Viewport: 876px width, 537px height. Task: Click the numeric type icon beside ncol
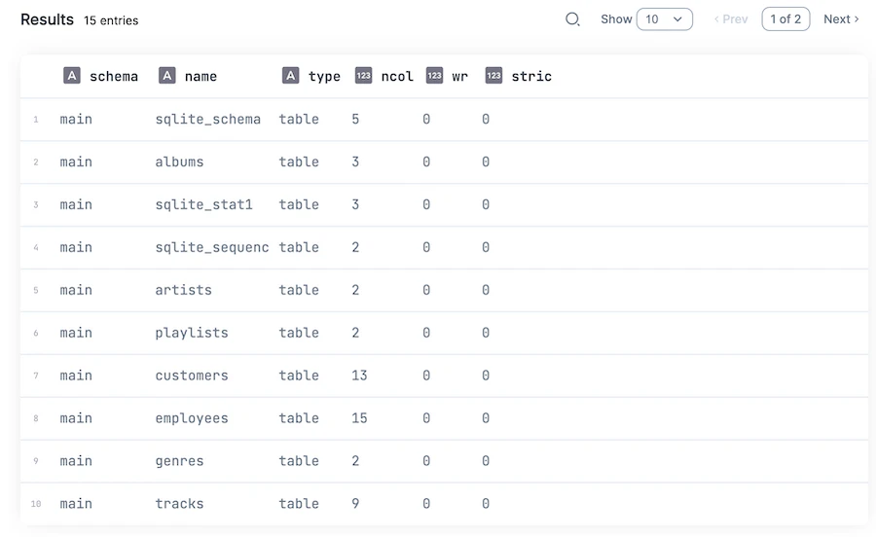[364, 75]
